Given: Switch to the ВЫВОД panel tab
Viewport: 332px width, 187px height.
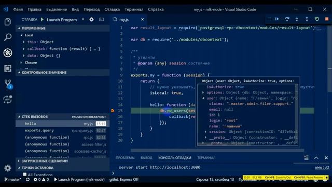Looking at the screenshot, I should coord(146,158).
